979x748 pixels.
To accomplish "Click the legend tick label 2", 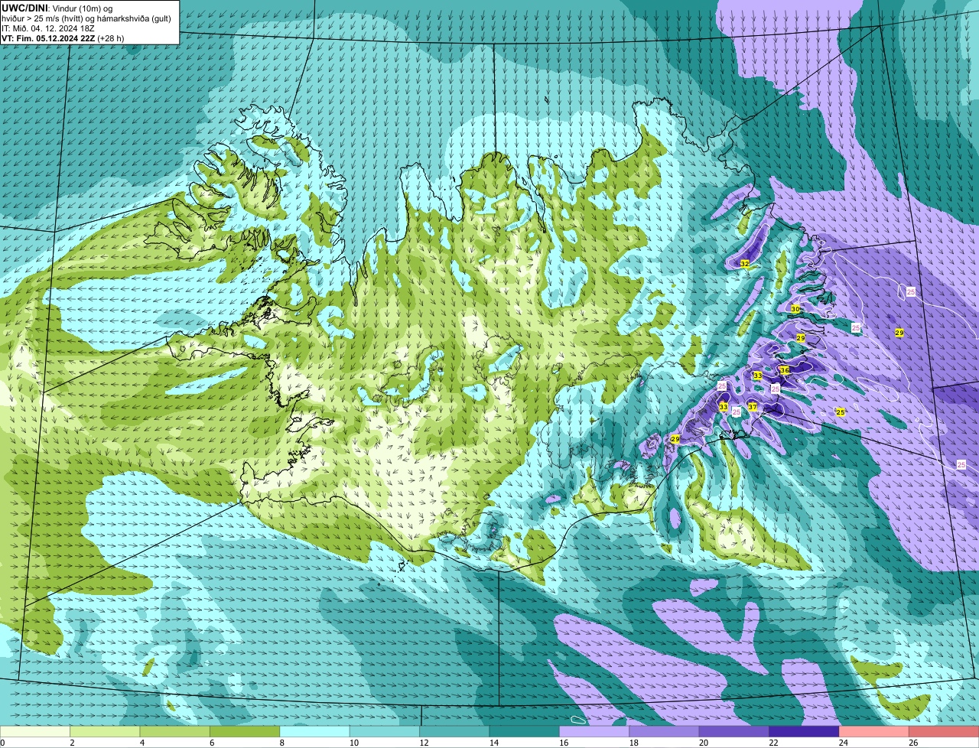I will (71, 743).
